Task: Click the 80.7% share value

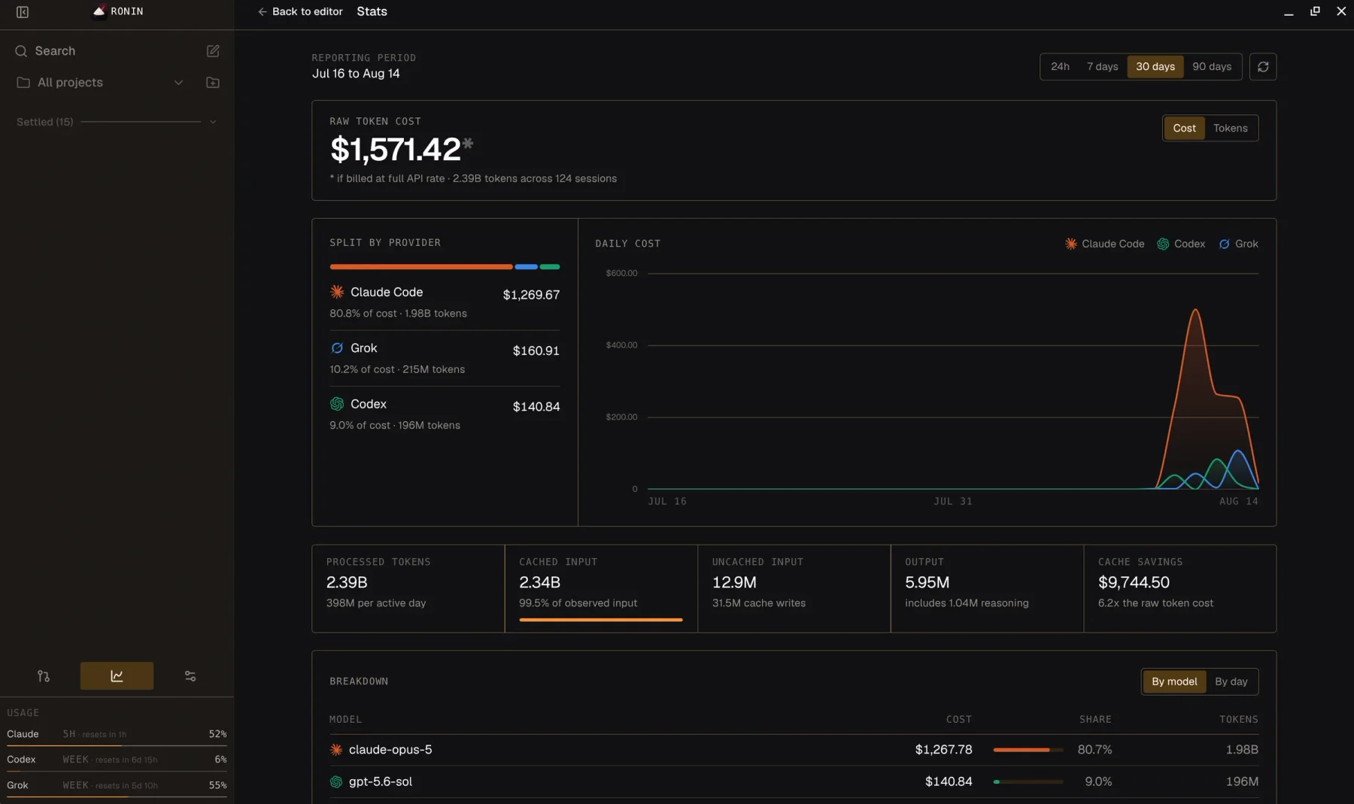Action: [1094, 750]
